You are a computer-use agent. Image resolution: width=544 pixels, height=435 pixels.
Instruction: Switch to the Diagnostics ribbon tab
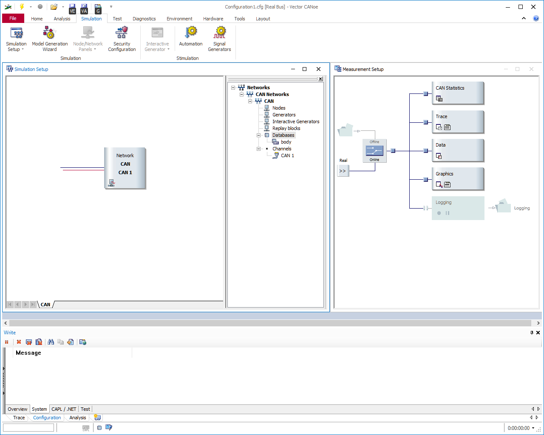[x=144, y=19]
